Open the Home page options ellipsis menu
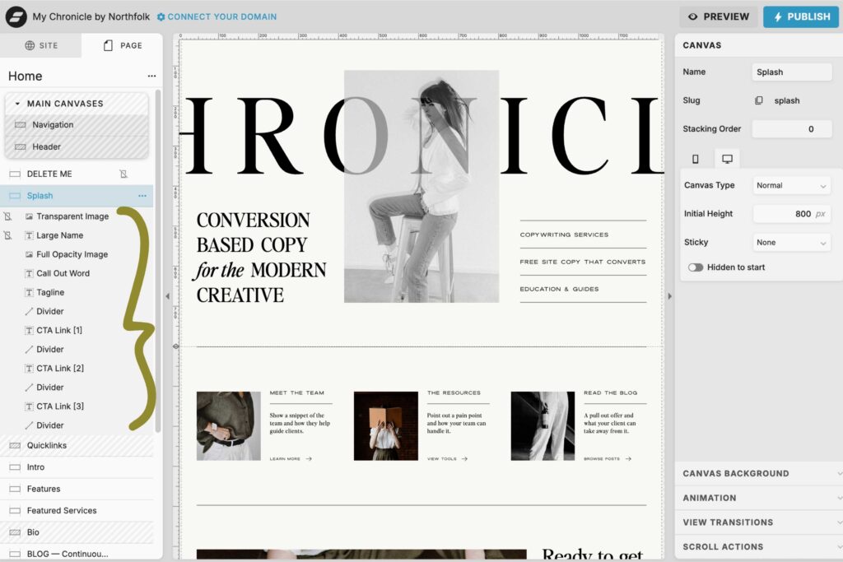This screenshot has height=562, width=843. [x=151, y=76]
